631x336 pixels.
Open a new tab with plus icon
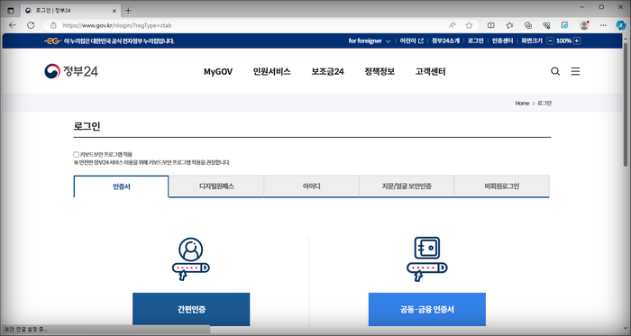click(128, 11)
